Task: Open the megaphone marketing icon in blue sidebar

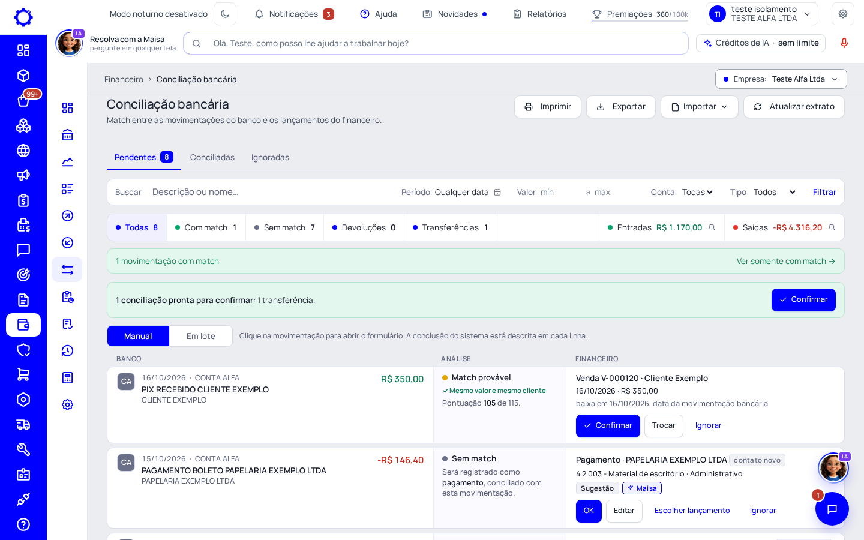Action: click(23, 175)
